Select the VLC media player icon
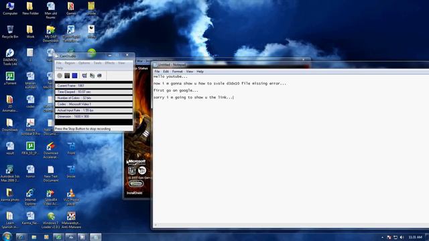This screenshot has width=429, height=241. pos(71,197)
